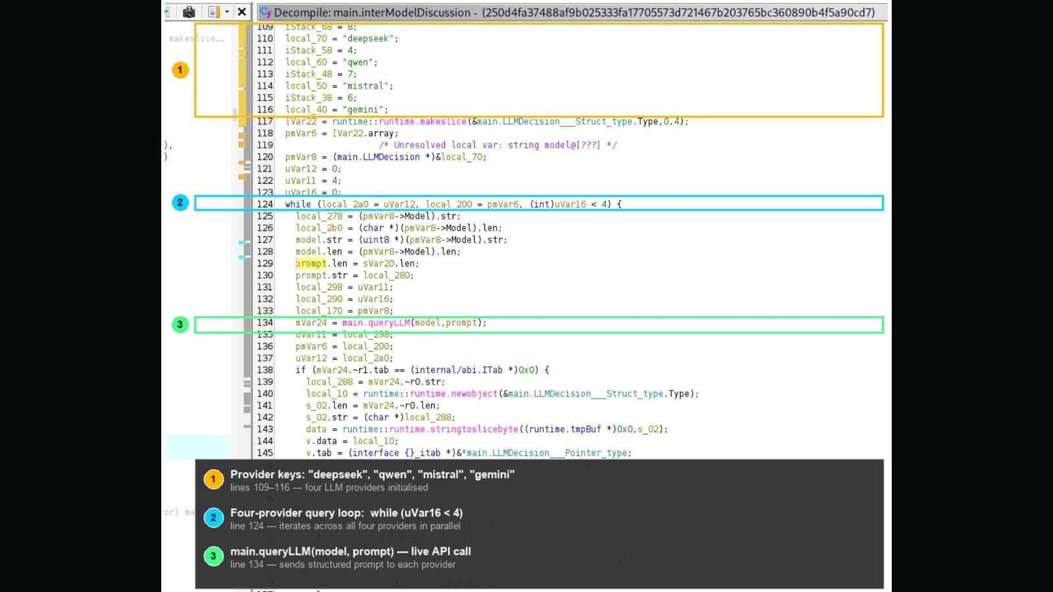Click sVar20.len on line 129
1053x592 pixels.
pyautogui.click(x=389, y=264)
